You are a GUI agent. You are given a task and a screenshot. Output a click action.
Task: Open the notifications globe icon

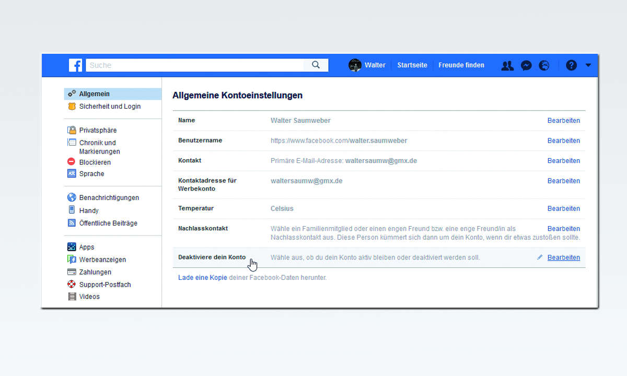coord(544,65)
